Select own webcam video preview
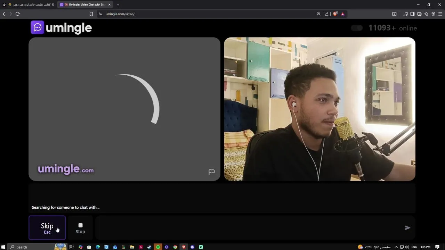The image size is (445, 250). [x=319, y=109]
